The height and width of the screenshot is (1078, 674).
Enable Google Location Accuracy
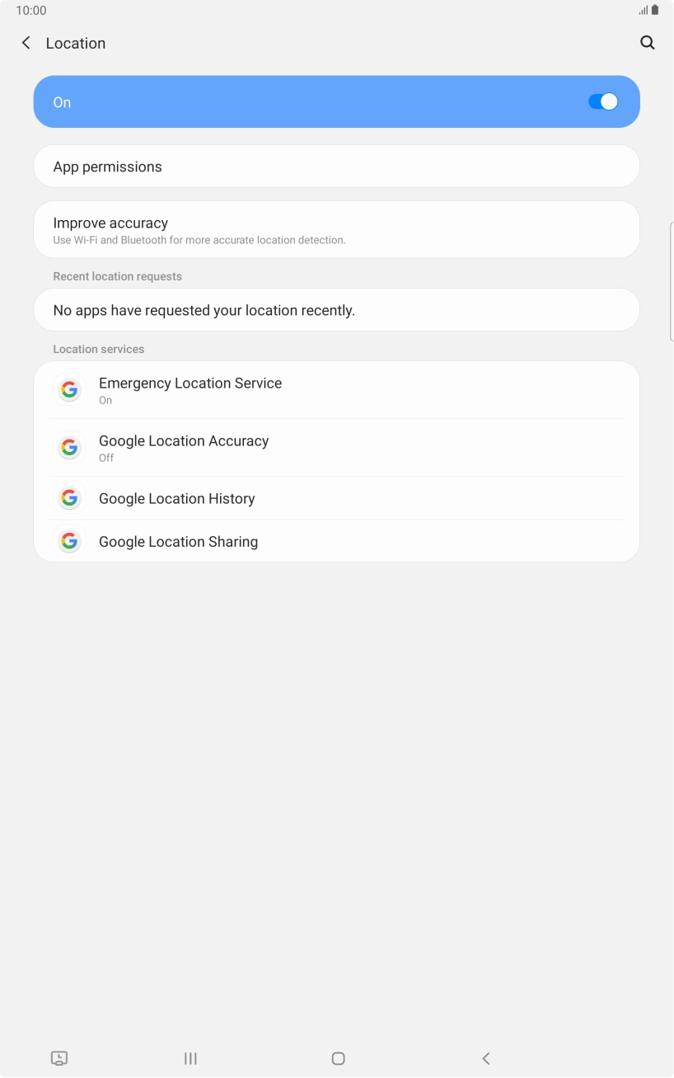tap(336, 447)
